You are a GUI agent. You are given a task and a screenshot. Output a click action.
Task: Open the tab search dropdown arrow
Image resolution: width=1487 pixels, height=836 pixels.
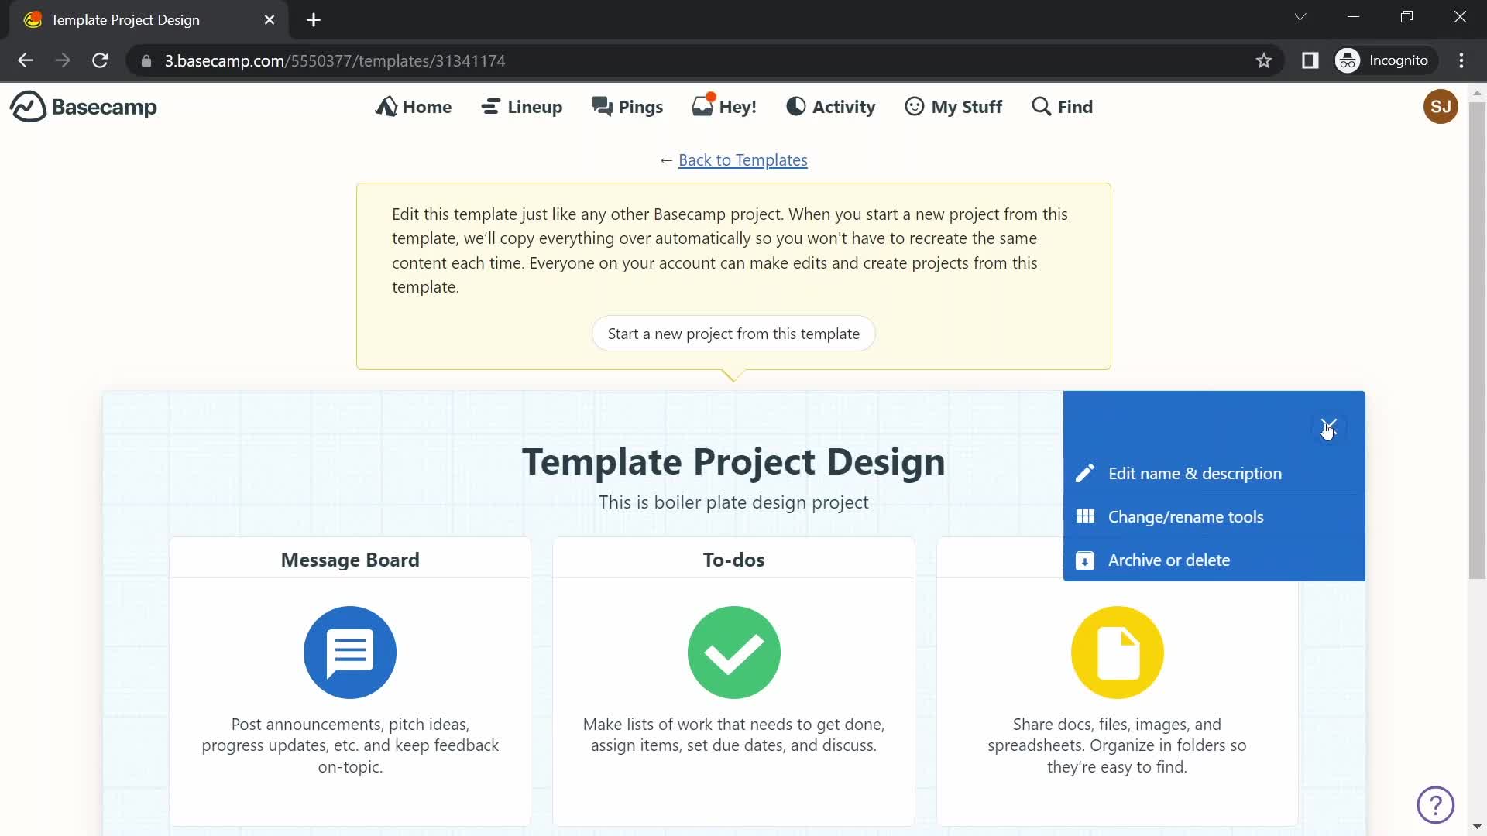coord(1300,17)
